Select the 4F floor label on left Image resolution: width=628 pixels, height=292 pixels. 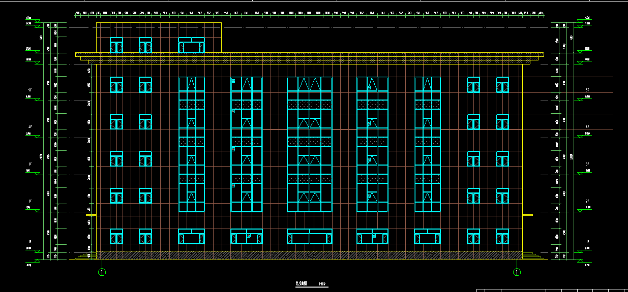(x=30, y=127)
